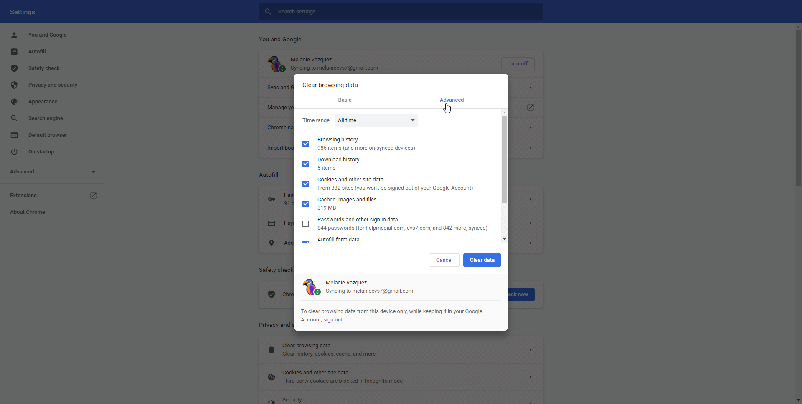Click the chevron on the Clear browsing data settings row
Screen dimensions: 802x404
530,350
